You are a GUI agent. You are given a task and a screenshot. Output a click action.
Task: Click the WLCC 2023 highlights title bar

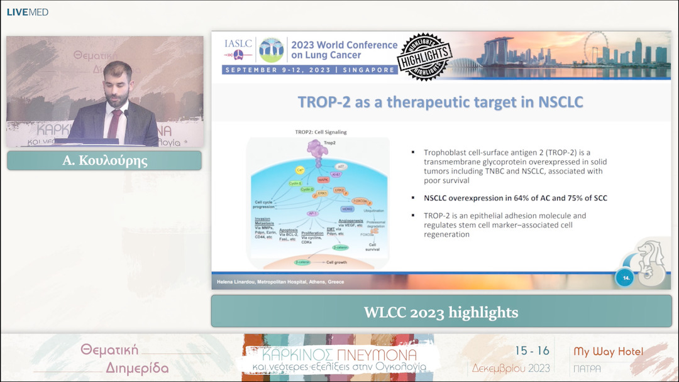pos(441,312)
